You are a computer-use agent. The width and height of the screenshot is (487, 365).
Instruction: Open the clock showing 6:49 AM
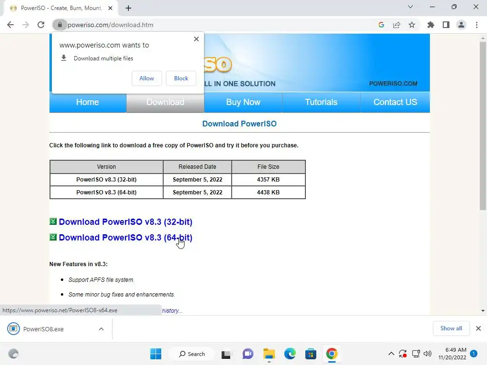[x=452, y=354]
